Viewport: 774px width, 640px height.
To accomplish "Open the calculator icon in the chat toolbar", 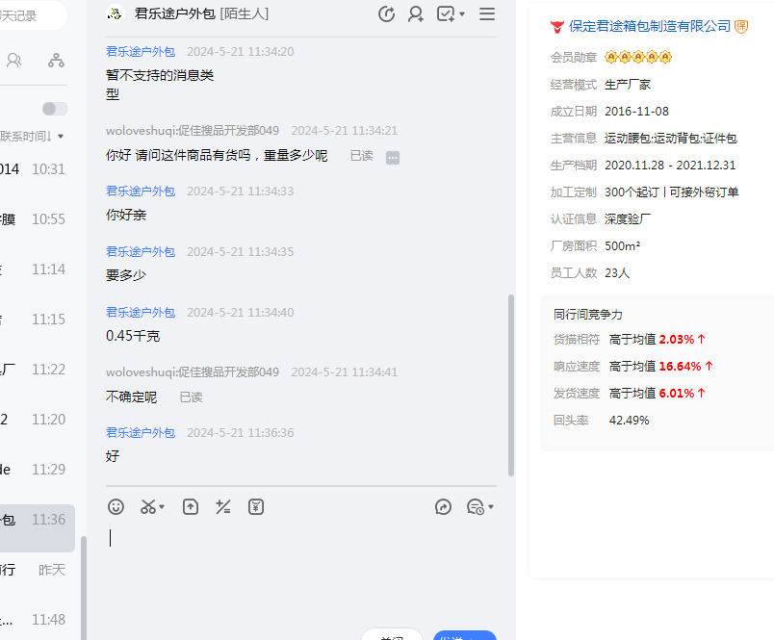I will tap(223, 506).
